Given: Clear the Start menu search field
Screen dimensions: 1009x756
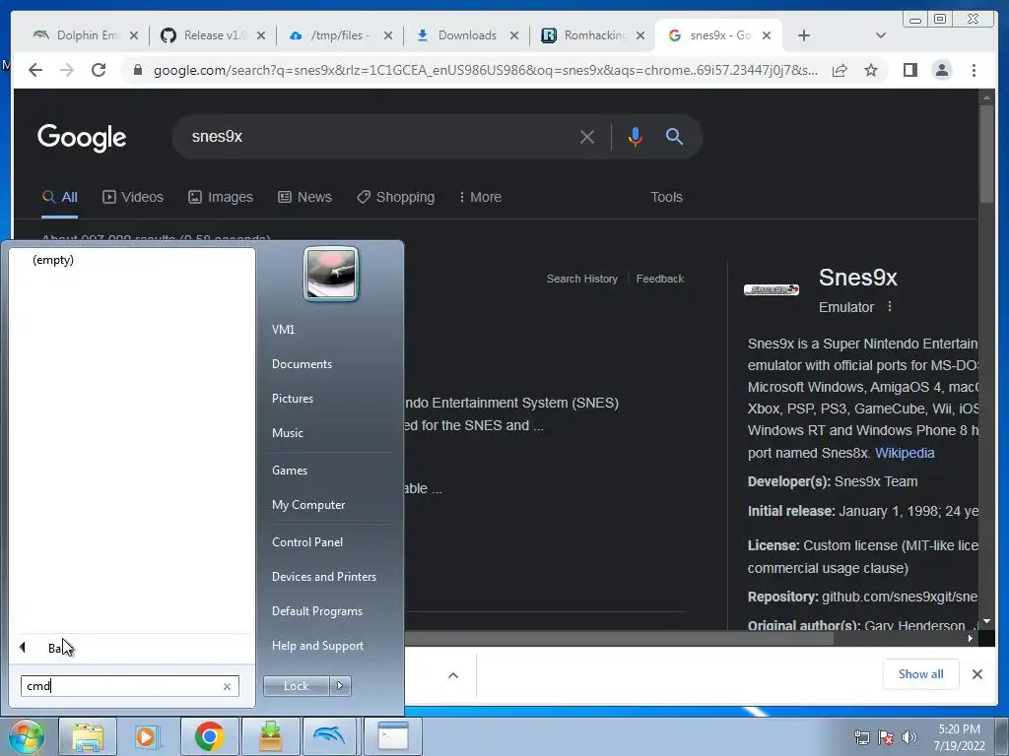Looking at the screenshot, I should click(x=227, y=686).
